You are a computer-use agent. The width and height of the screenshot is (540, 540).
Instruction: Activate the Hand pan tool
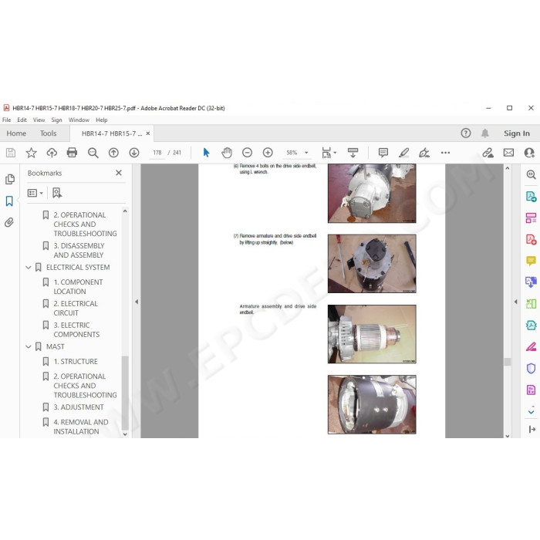tap(227, 153)
